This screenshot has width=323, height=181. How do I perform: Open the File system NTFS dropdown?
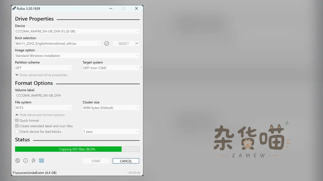pyautogui.click(x=43, y=108)
